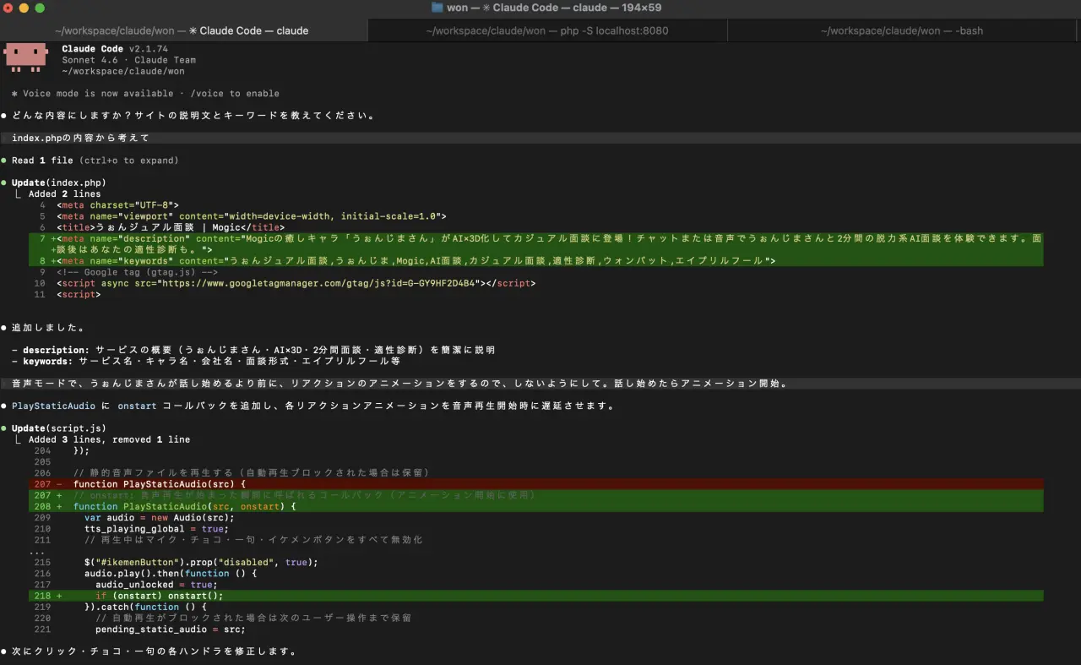Screen dimensions: 1081x665
Task: Click the green bullet beside Update(index.php)
Action: 4,183
